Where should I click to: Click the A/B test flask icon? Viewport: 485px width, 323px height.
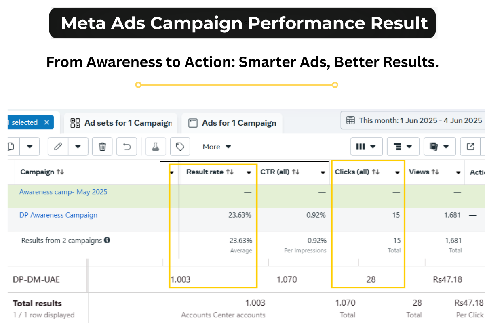click(x=156, y=147)
